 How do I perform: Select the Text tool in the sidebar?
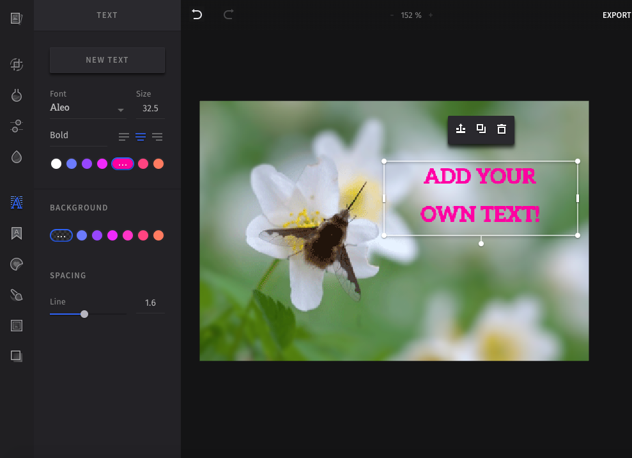[x=16, y=202]
